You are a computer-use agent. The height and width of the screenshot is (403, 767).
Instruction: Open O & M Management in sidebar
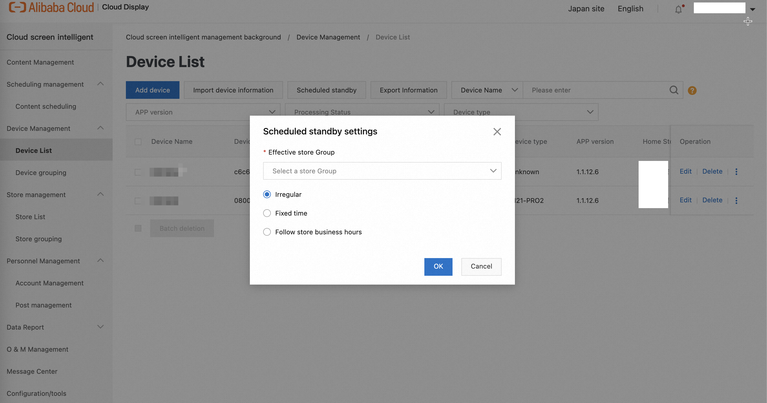38,349
